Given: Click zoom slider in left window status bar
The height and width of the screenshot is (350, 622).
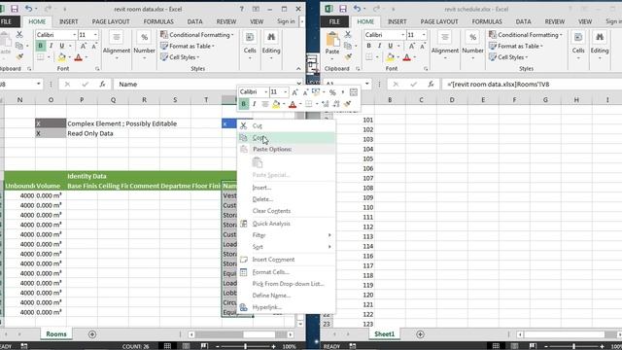Looking at the screenshot, I should point(245,346).
